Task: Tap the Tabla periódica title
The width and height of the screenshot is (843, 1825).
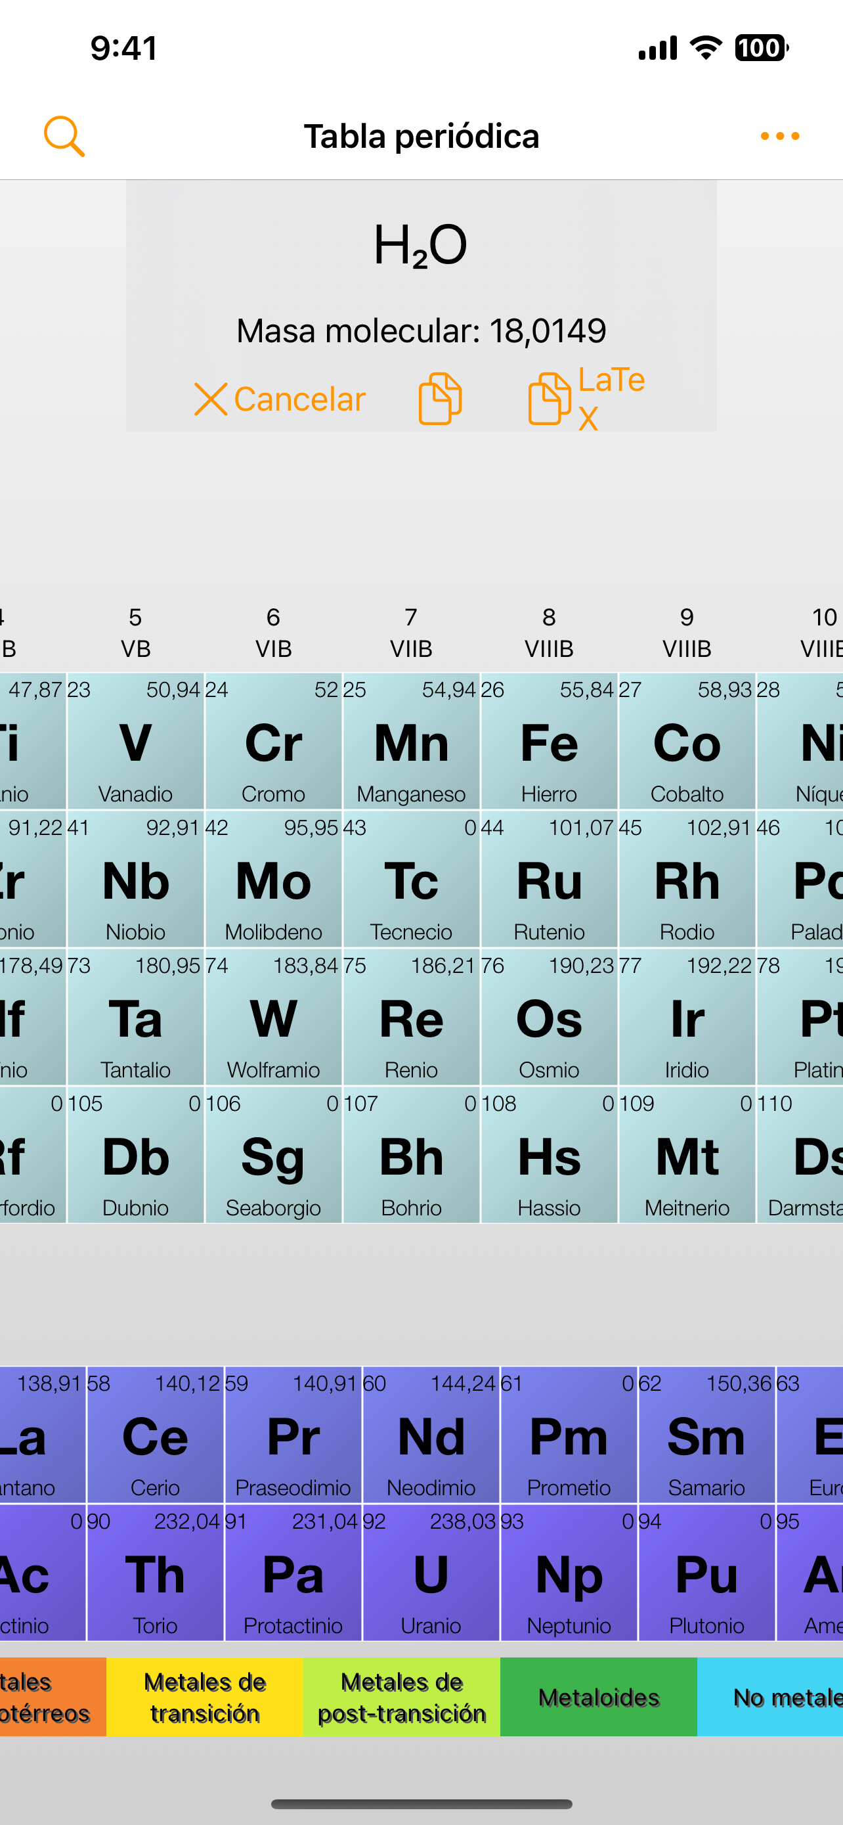Action: click(x=421, y=136)
